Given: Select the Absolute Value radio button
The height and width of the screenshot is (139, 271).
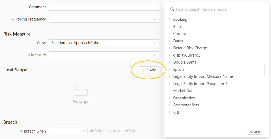Looking at the screenshot, I should click(109, 131).
